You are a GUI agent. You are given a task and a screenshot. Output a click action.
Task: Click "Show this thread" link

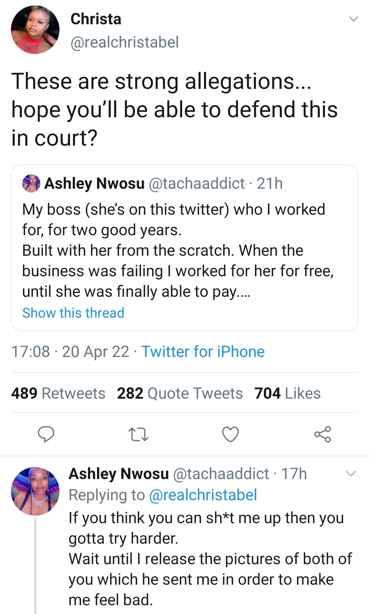73,313
